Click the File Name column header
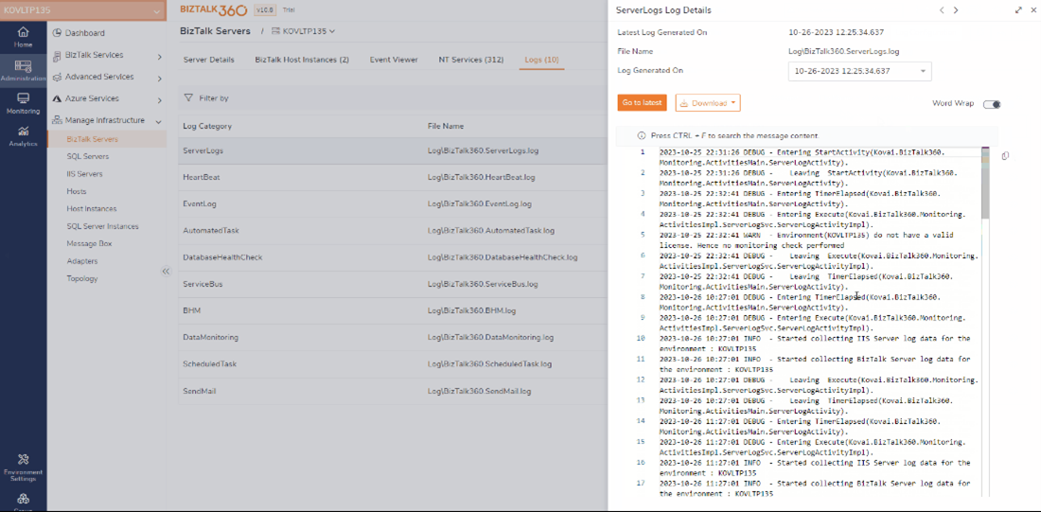The width and height of the screenshot is (1041, 512). [x=446, y=126]
